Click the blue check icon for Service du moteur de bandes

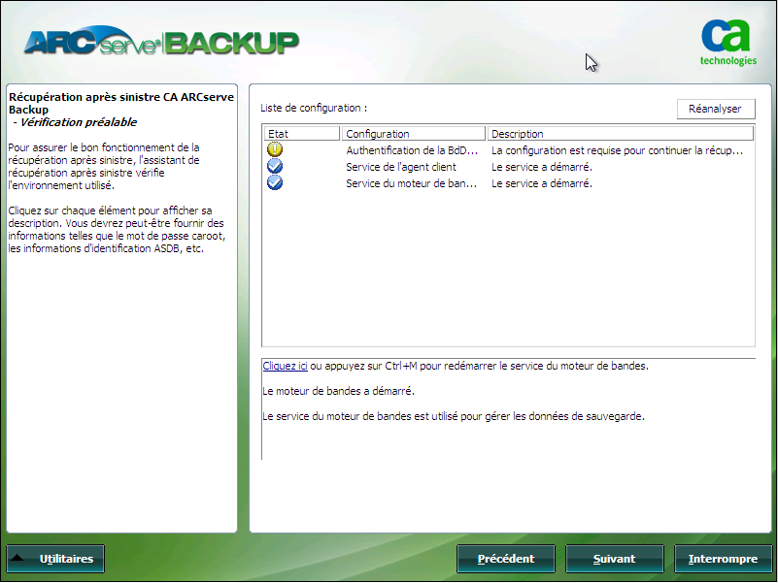pos(274,182)
